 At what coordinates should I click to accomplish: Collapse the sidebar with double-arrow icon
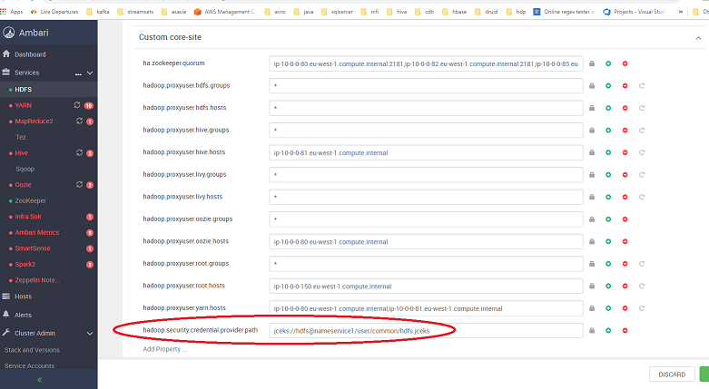(39, 380)
